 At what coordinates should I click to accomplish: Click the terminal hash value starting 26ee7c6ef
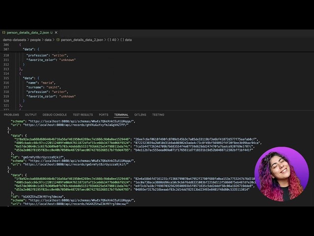point(195,139)
